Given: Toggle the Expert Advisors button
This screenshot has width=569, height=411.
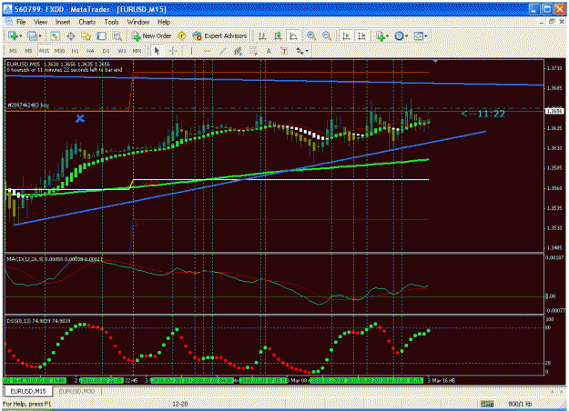Looking at the screenshot, I should (x=220, y=35).
